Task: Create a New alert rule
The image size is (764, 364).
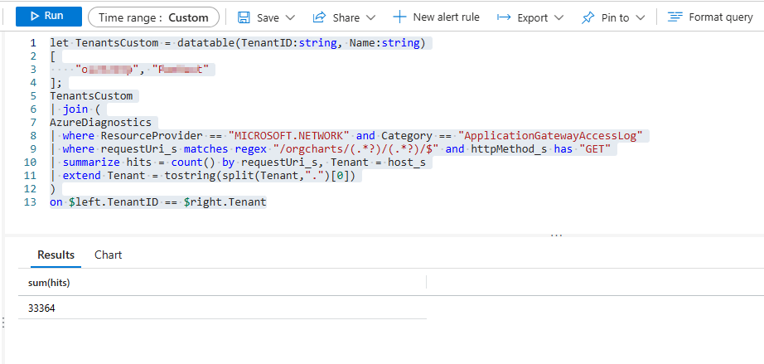Action: click(x=437, y=17)
